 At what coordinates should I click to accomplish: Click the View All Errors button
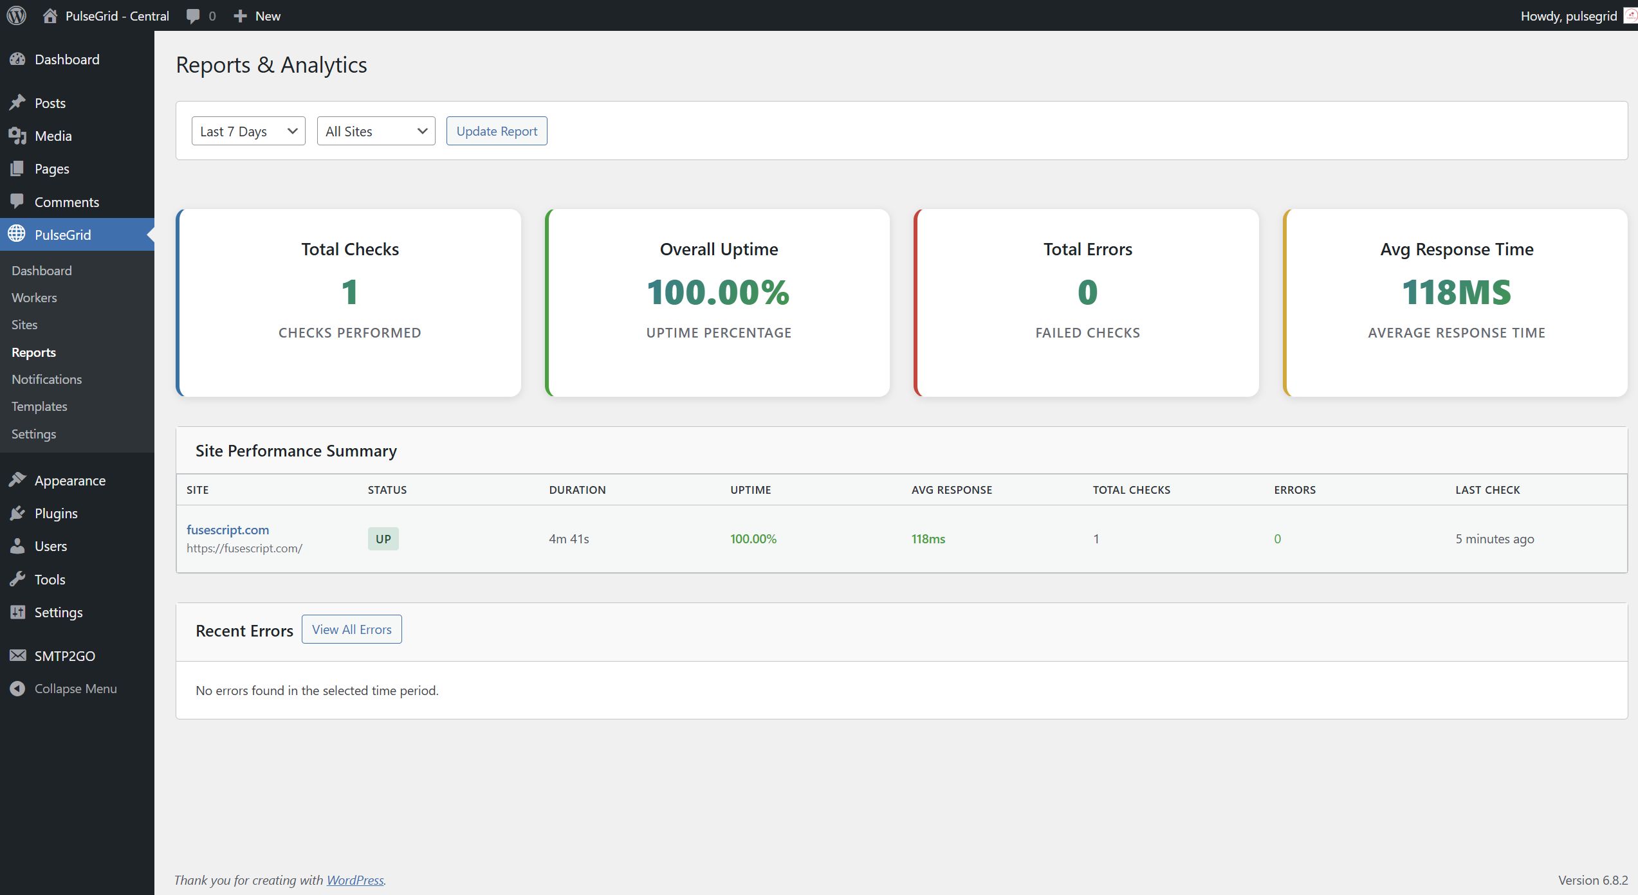351,629
